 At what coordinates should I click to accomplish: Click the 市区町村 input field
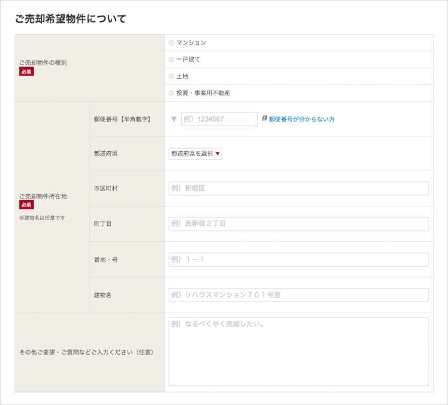(x=298, y=188)
